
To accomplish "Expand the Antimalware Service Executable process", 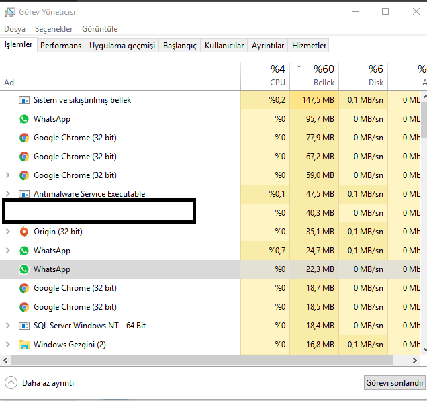I will click(8, 194).
